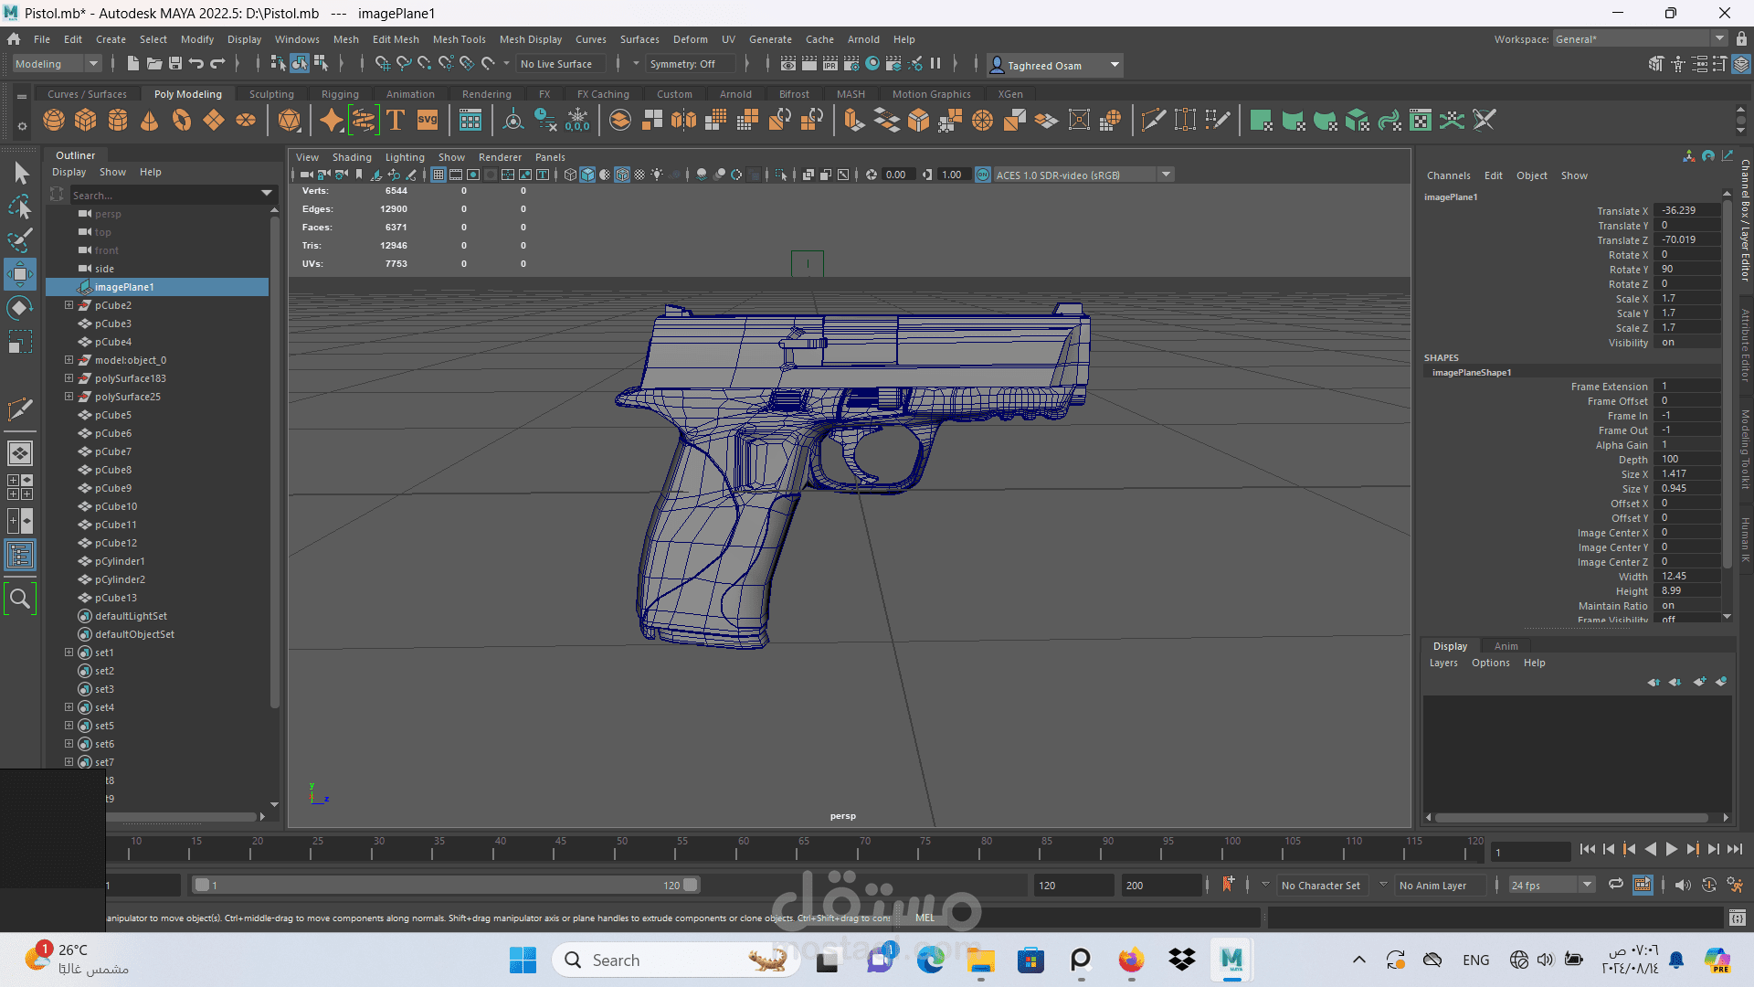The width and height of the screenshot is (1754, 987).
Task: Select the Rotate tool in toolbox
Action: point(19,308)
